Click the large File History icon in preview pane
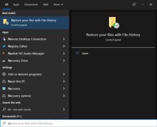Screen dimensions: 157x127 [114, 23]
